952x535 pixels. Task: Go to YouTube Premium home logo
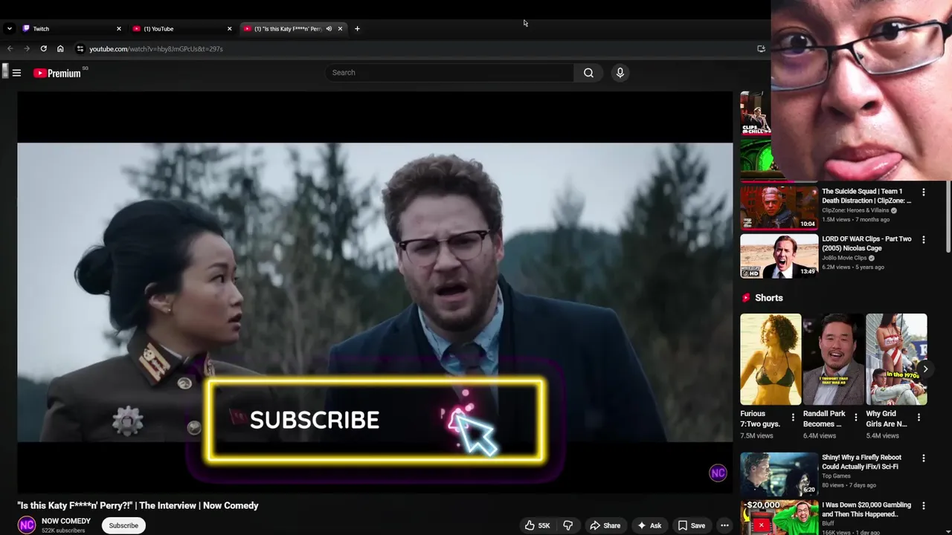[x=57, y=73]
